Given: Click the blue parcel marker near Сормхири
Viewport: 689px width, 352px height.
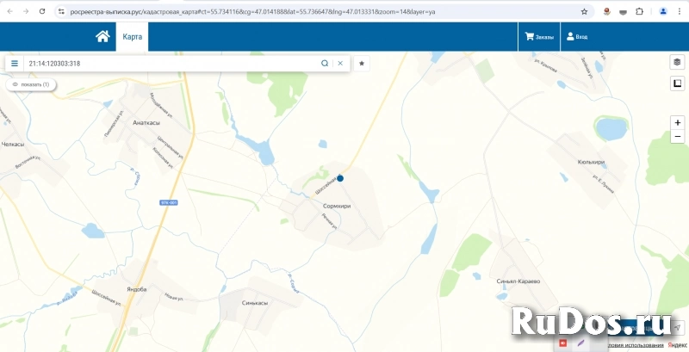Looking at the screenshot, I should (340, 178).
